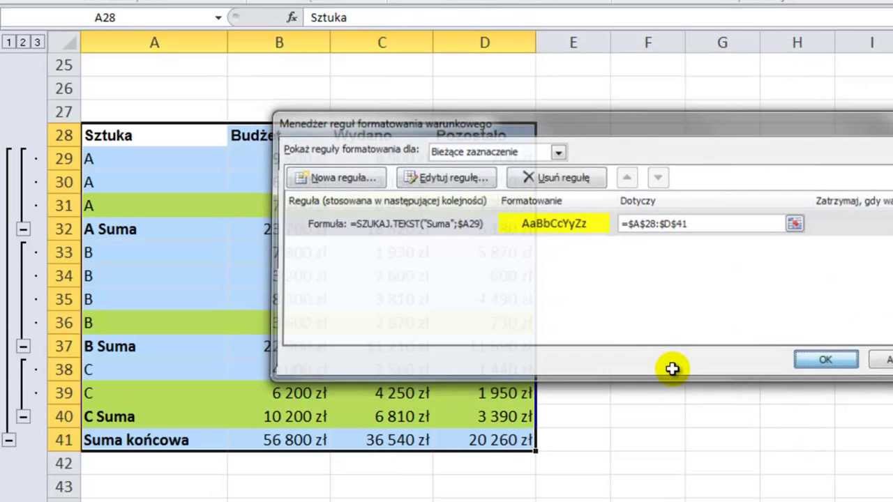Select row 41 header
Image resolution: width=893 pixels, height=502 pixels.
point(63,440)
